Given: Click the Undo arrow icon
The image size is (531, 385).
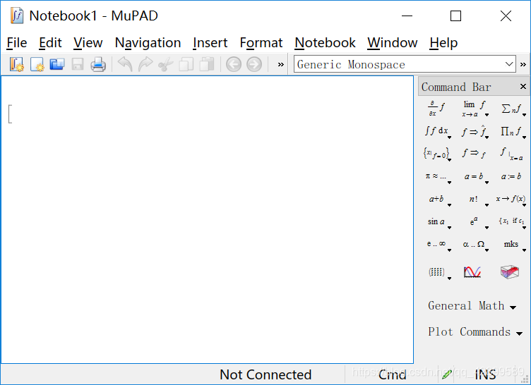Looking at the screenshot, I should [125, 64].
